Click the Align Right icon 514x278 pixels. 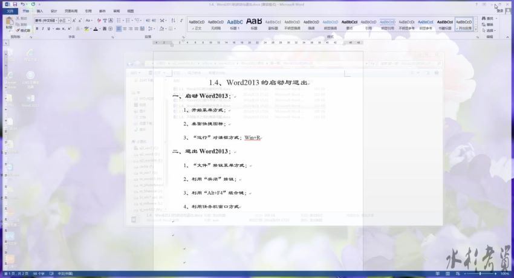[131, 29]
